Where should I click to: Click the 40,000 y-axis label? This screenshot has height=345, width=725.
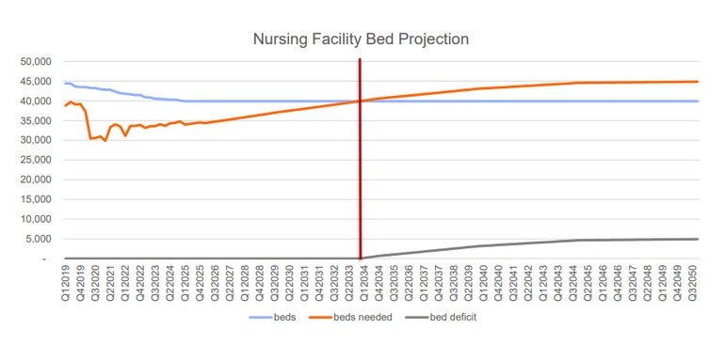click(x=35, y=102)
